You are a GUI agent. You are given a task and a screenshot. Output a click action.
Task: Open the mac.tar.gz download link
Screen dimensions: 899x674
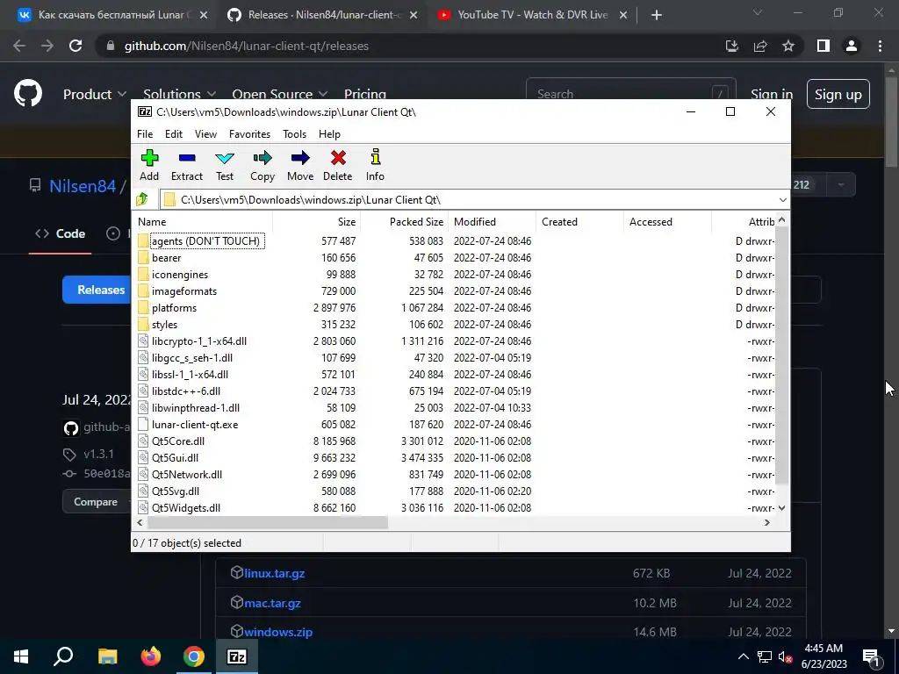[x=272, y=603]
